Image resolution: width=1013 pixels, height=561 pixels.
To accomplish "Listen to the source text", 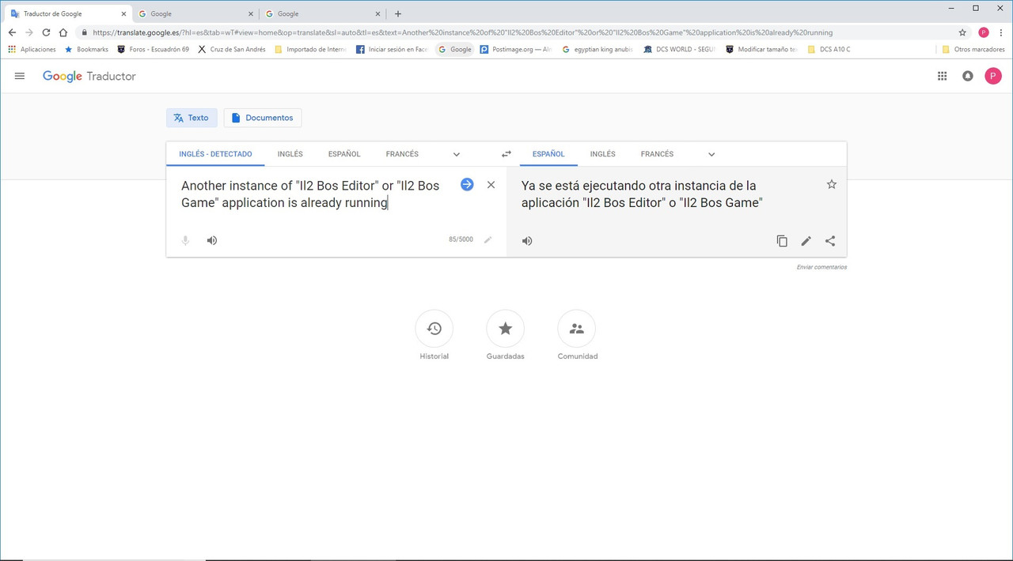I will [x=212, y=240].
